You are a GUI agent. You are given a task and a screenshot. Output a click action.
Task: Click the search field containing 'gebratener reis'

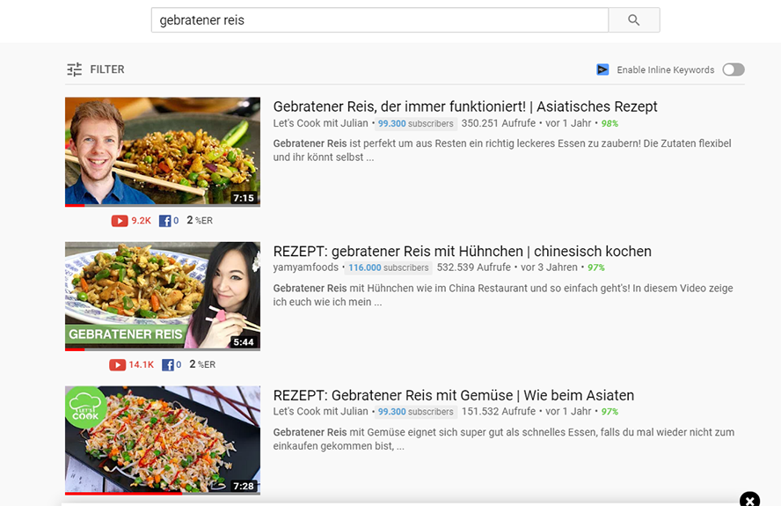coord(380,20)
